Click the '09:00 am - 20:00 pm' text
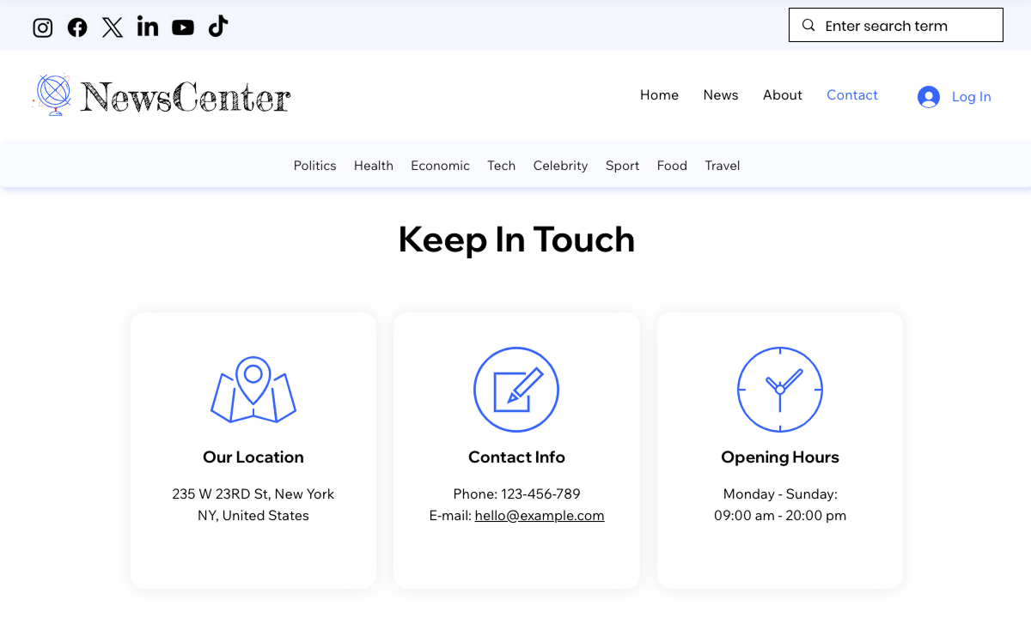 pos(780,516)
